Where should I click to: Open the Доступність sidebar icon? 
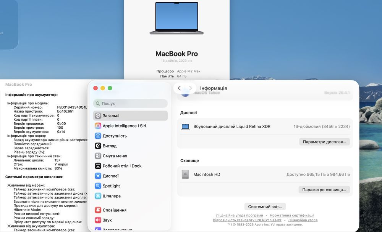[x=98, y=136]
